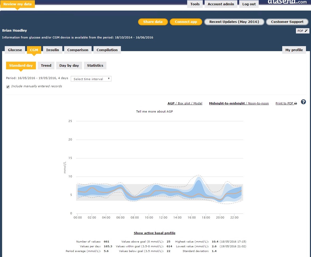Select the Comparison tab
Image resolution: width=311 pixels, height=257 pixels.
78,50
